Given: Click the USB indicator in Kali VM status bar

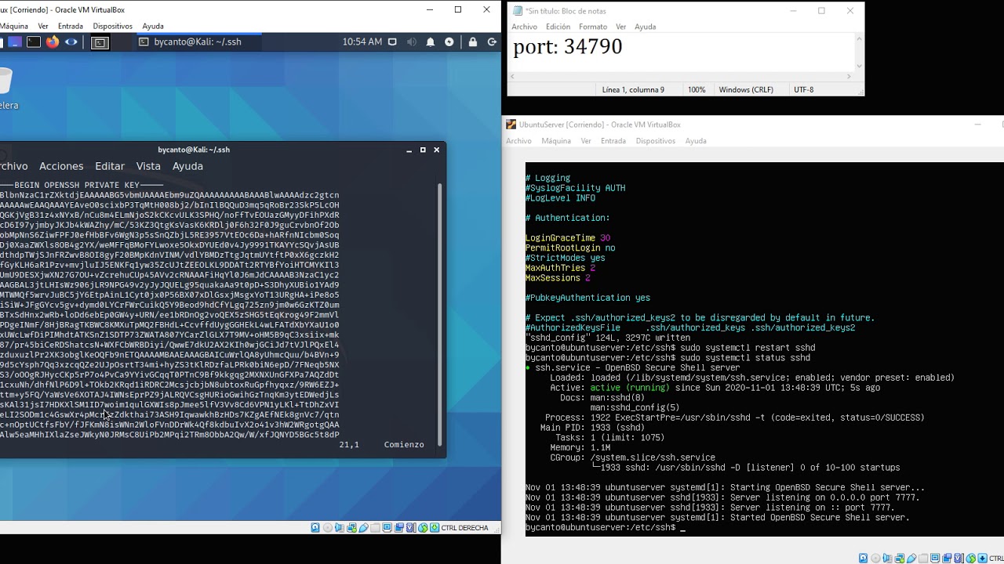Looking at the screenshot, I should point(364,528).
